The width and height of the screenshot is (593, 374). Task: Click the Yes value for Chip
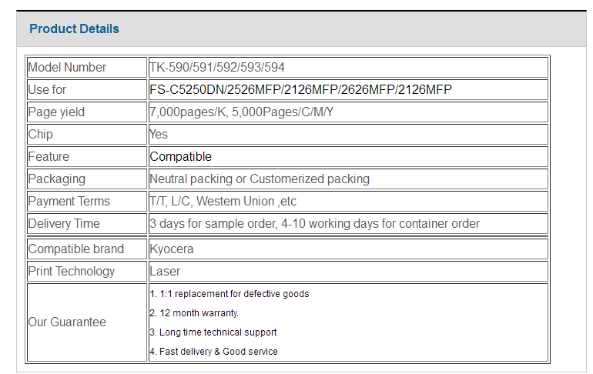159,135
